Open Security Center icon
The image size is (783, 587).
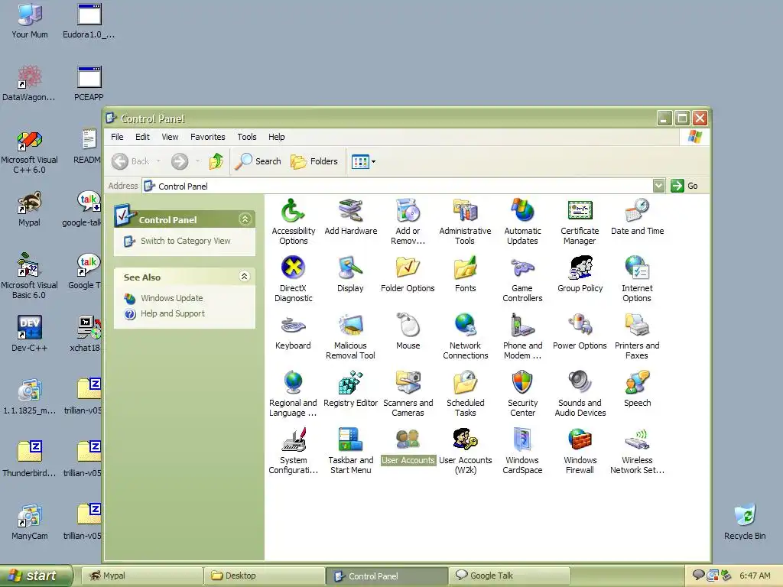pyautogui.click(x=522, y=394)
